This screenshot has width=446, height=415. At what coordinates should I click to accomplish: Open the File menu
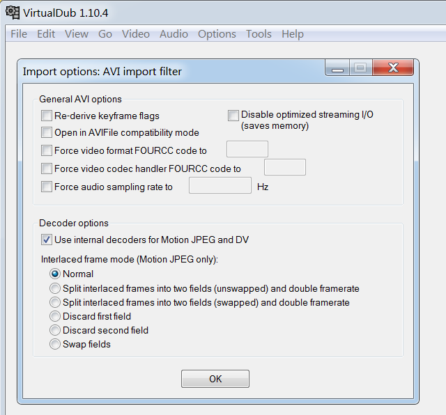[19, 34]
